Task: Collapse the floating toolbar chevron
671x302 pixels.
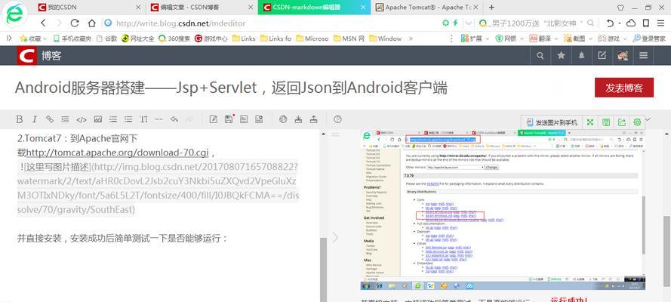Action: (648, 119)
